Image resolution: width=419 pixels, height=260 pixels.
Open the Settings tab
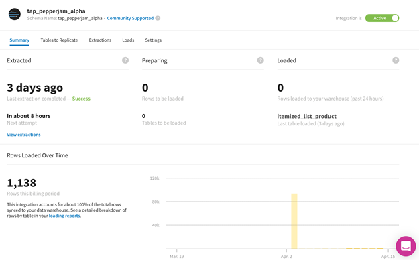click(153, 40)
